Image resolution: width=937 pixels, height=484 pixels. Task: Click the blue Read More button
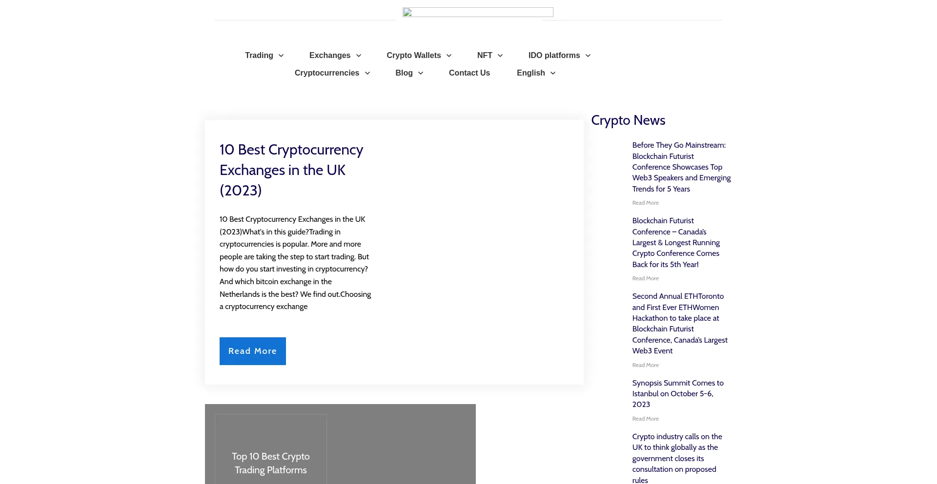point(252,351)
